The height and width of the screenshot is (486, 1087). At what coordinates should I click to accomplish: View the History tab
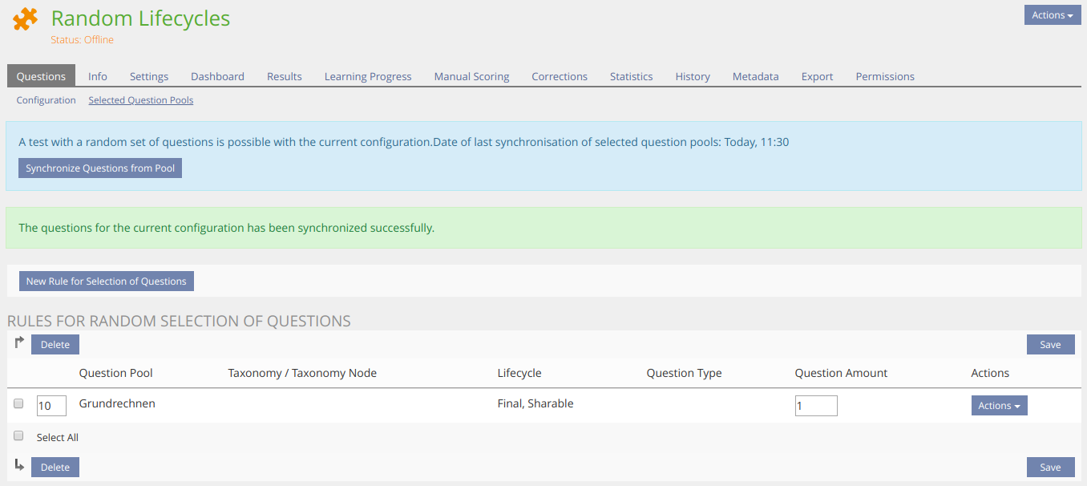click(x=693, y=76)
